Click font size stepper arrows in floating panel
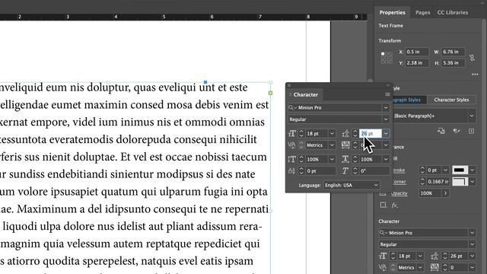This screenshot has height=274, width=487. point(301,134)
